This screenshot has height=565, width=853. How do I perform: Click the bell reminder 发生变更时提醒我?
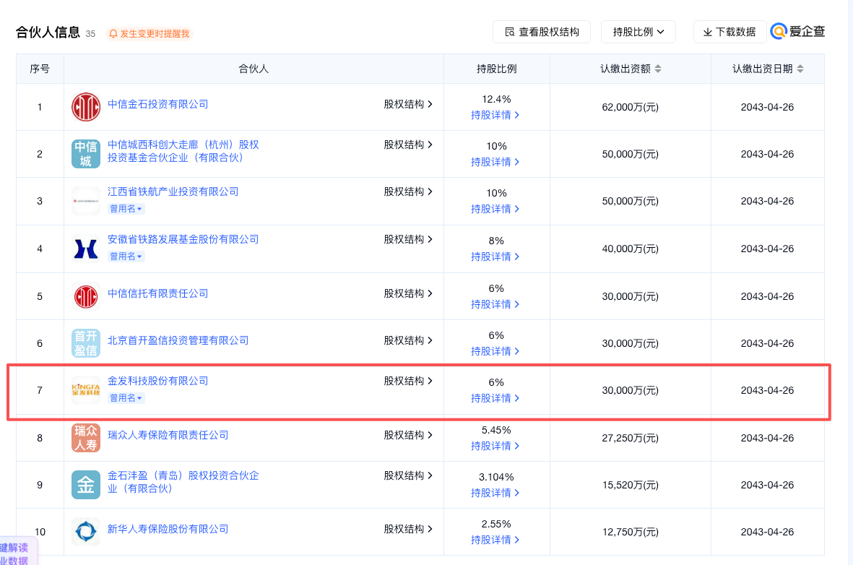tap(149, 34)
